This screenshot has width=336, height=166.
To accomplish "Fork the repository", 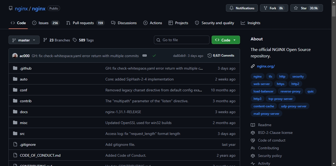I will pyautogui.click(x=274, y=8).
